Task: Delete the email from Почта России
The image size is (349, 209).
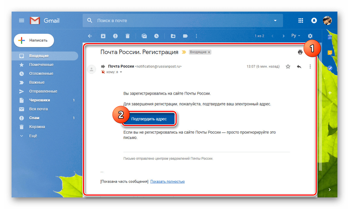Action: click(x=127, y=36)
